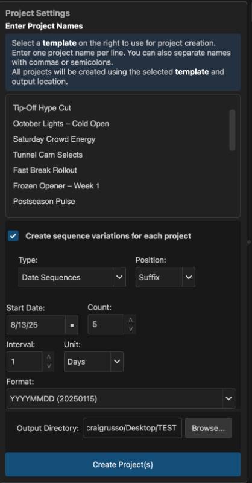This screenshot has height=483, width=252.
Task: Expand the Format dropdown YYYYMMDD
Action: (121, 398)
